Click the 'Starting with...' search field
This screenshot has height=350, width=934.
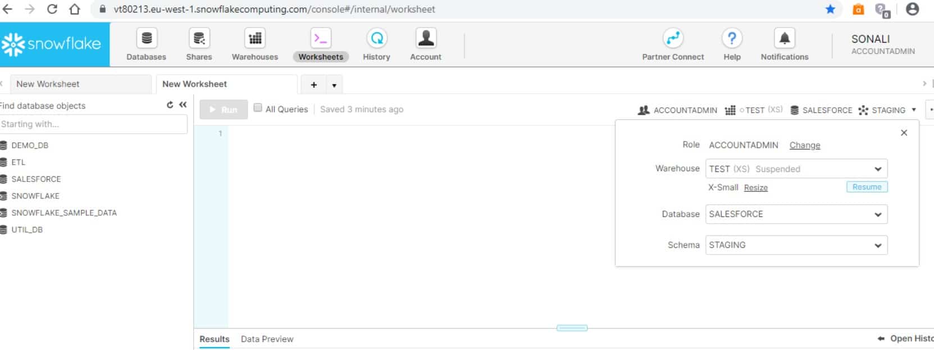93,124
